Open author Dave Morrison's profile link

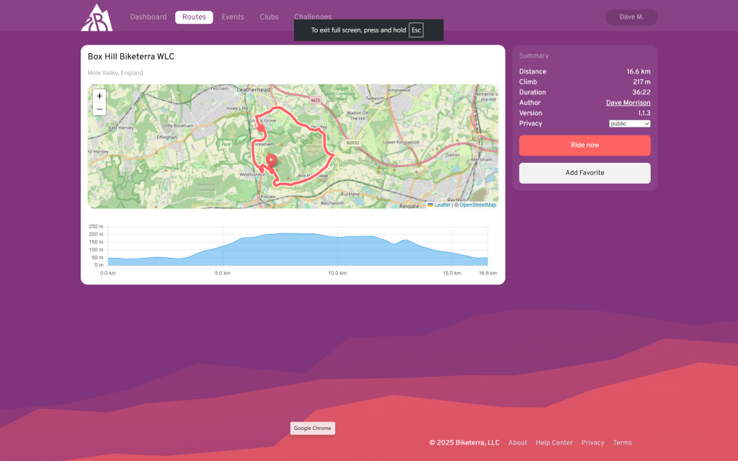pyautogui.click(x=628, y=103)
